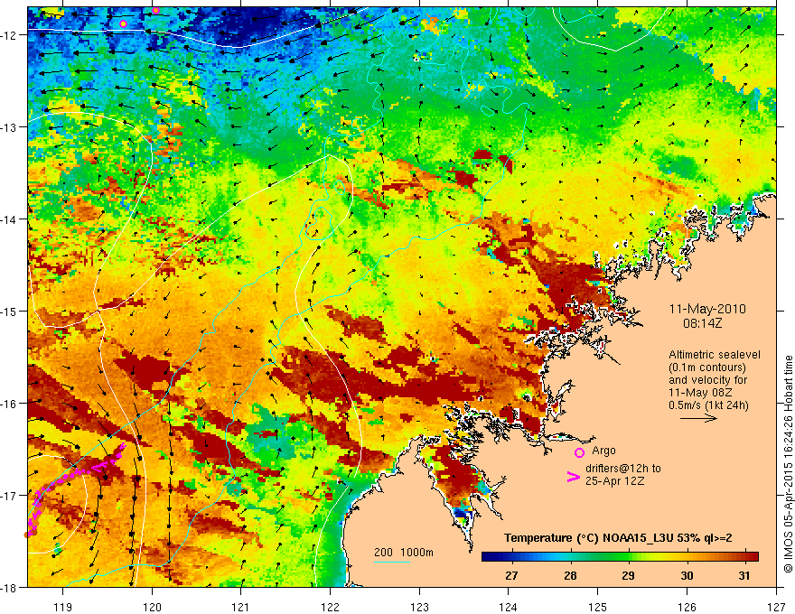Click the latitude axis label '-14'

pyautogui.click(x=10, y=219)
